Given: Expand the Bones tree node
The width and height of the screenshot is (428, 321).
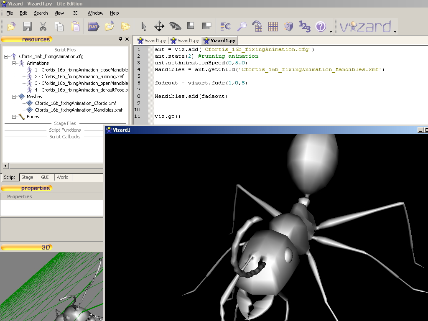Looking at the screenshot, I should 14,117.
